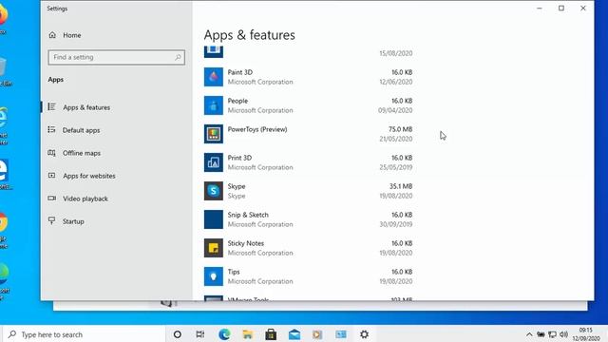
Task: Select the Snip & Sketch entry name
Action: [248, 215]
